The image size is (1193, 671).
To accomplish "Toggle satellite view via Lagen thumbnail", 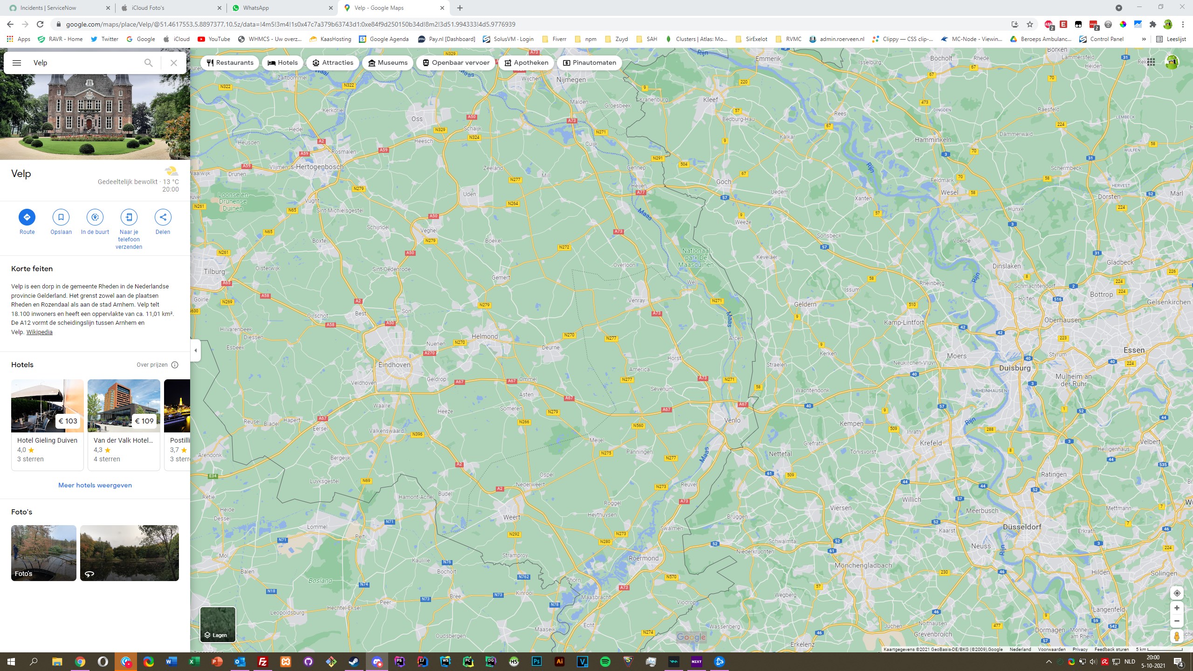I will (218, 624).
